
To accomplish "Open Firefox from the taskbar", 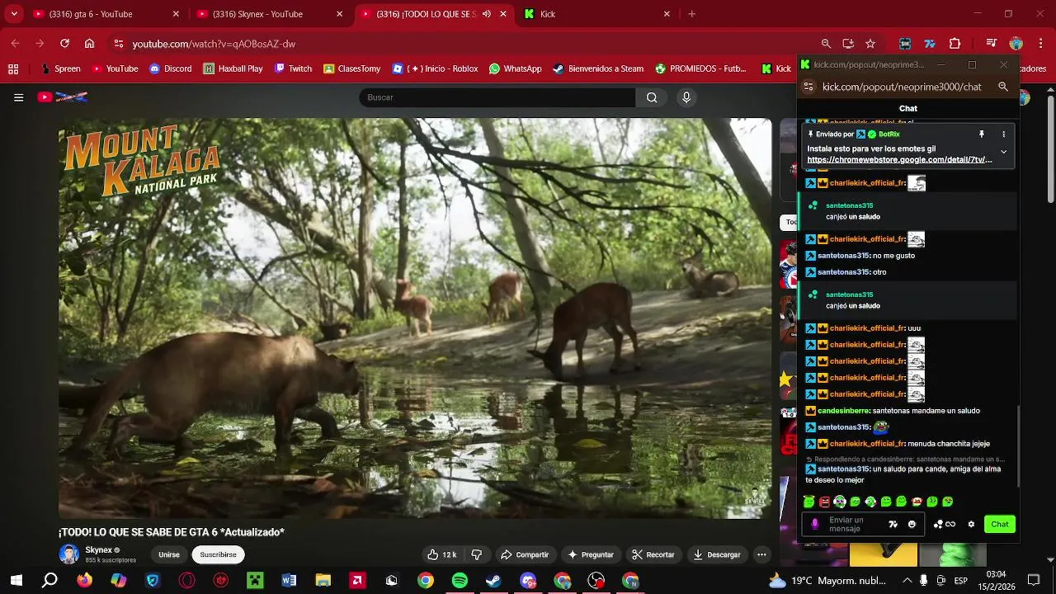I will click(84, 581).
